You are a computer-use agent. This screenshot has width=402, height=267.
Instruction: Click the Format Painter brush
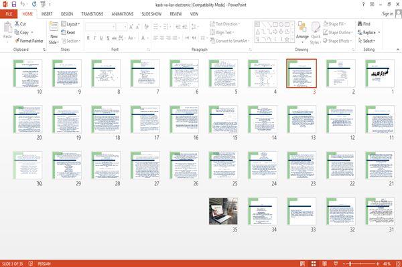(17, 41)
